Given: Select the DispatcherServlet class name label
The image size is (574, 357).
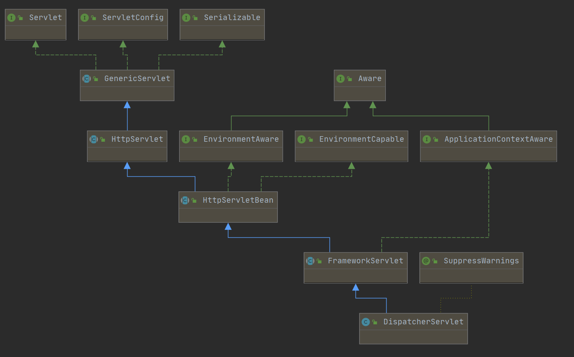Looking at the screenshot, I should 423,322.
